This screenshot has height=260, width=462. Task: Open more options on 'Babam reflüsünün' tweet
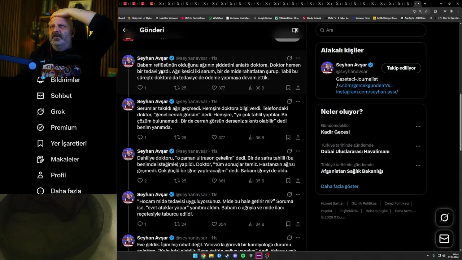[298, 58]
